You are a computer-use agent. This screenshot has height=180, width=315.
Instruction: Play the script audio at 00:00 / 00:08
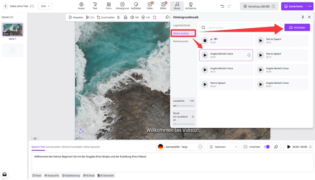(x=289, y=147)
